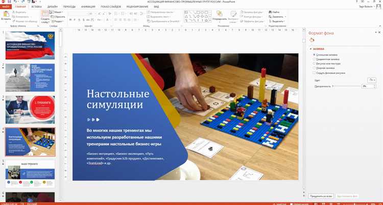Click the Save icon in quick access toolbar
Viewport: 383px width, 205px height.
[x=9, y=2]
